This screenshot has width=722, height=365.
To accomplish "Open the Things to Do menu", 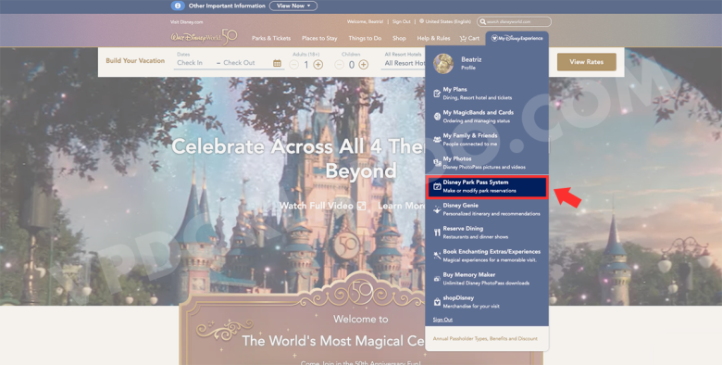I will click(365, 38).
